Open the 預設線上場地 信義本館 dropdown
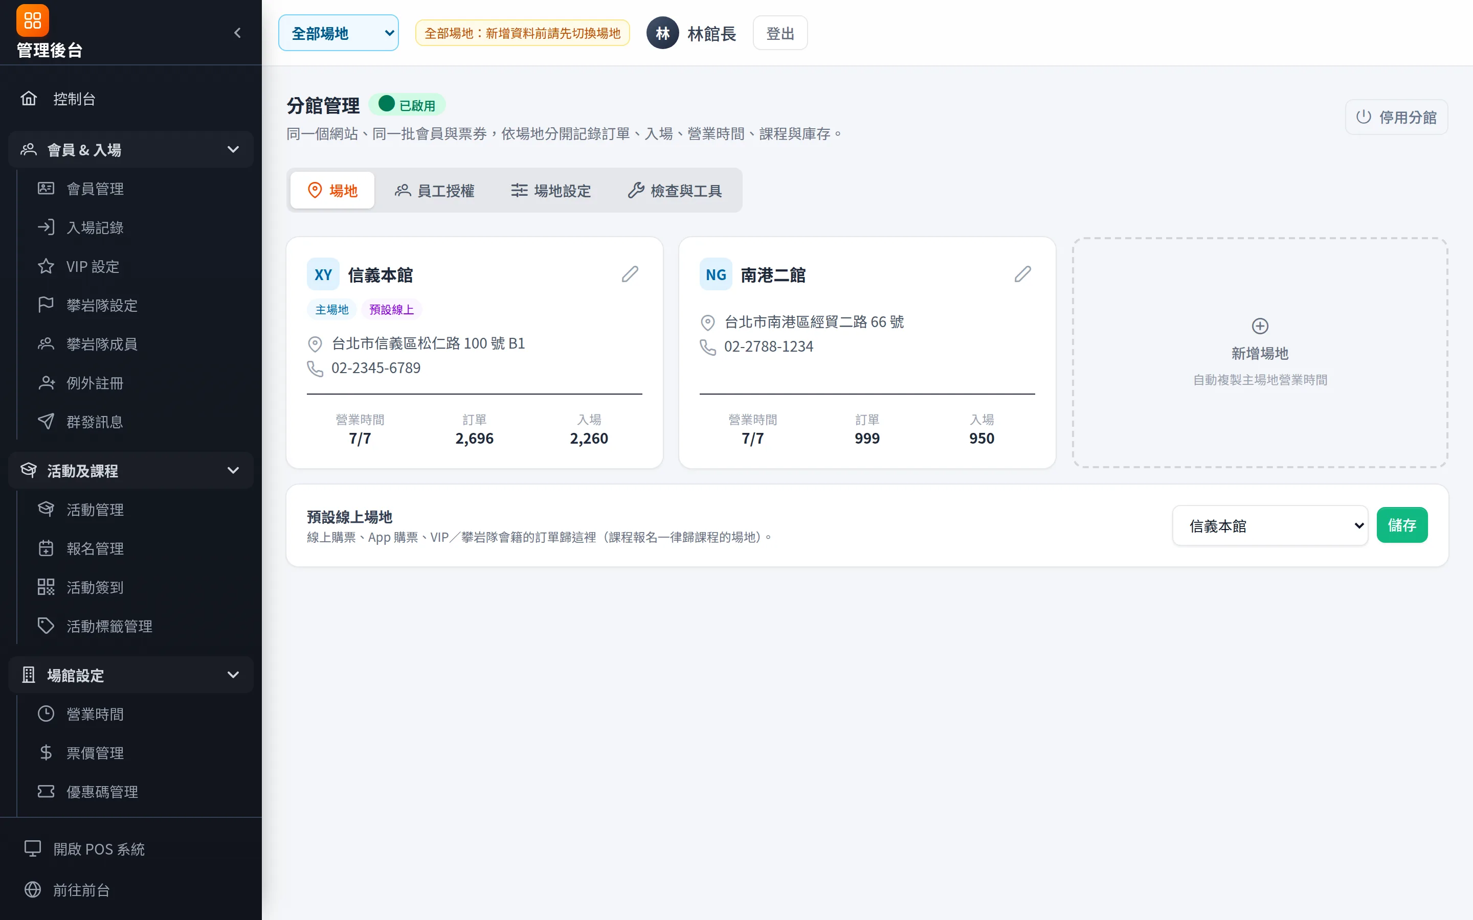The image size is (1473, 920). [1270, 525]
